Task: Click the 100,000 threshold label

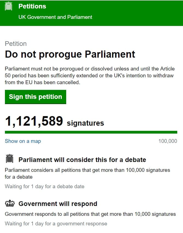Action: 168,141
